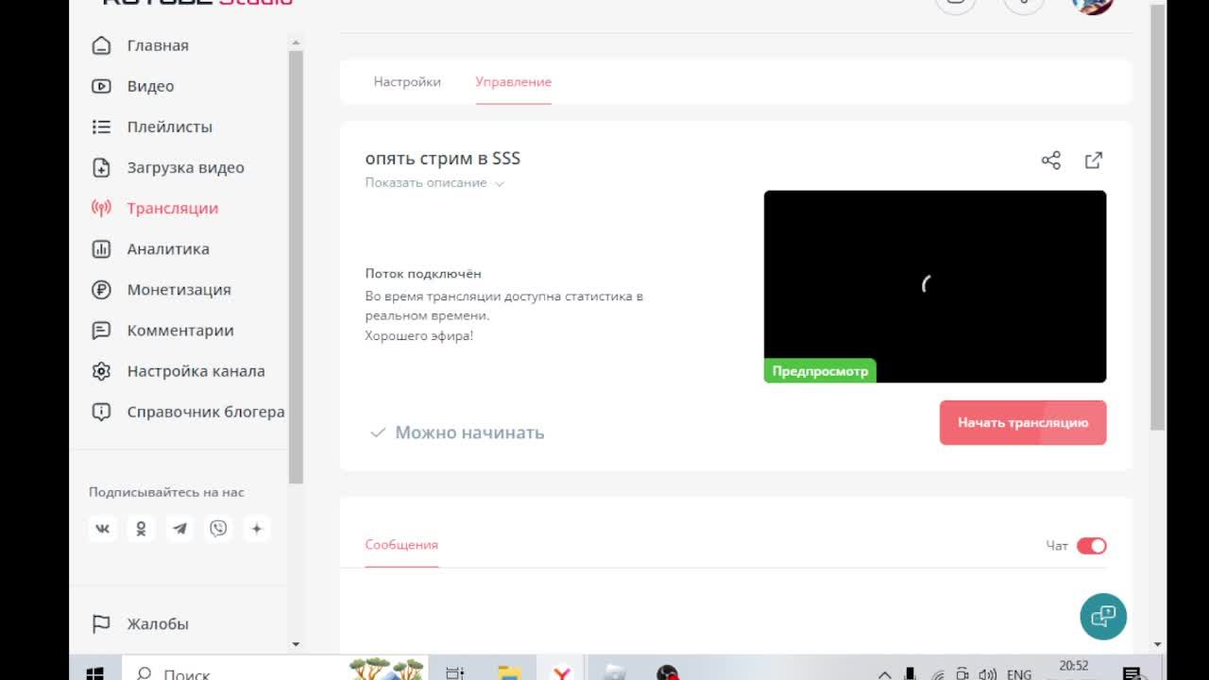Click the Подписывайтесь на нас text

coord(166,492)
